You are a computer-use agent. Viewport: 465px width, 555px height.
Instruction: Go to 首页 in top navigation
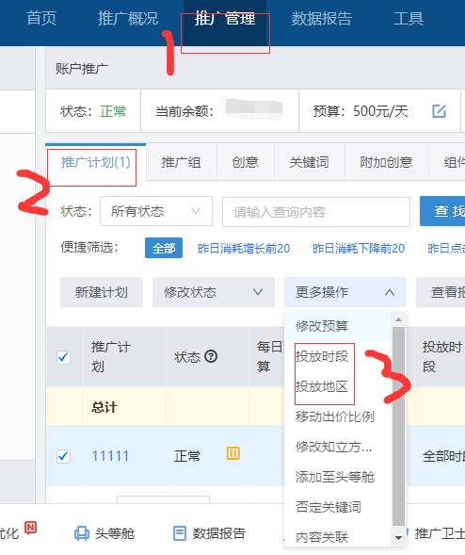[x=41, y=19]
